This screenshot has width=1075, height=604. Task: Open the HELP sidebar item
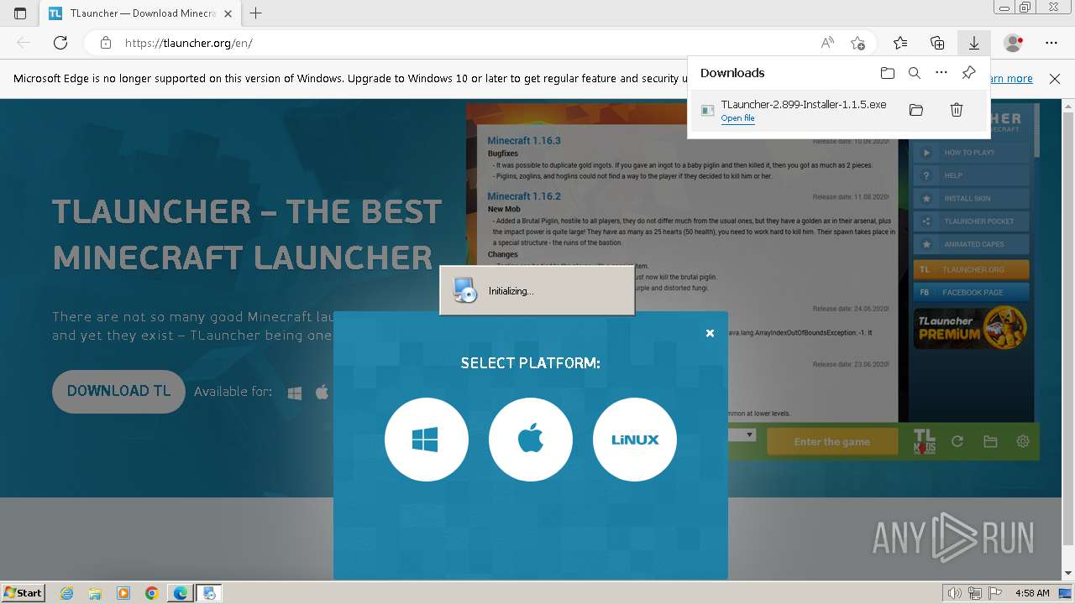point(971,175)
